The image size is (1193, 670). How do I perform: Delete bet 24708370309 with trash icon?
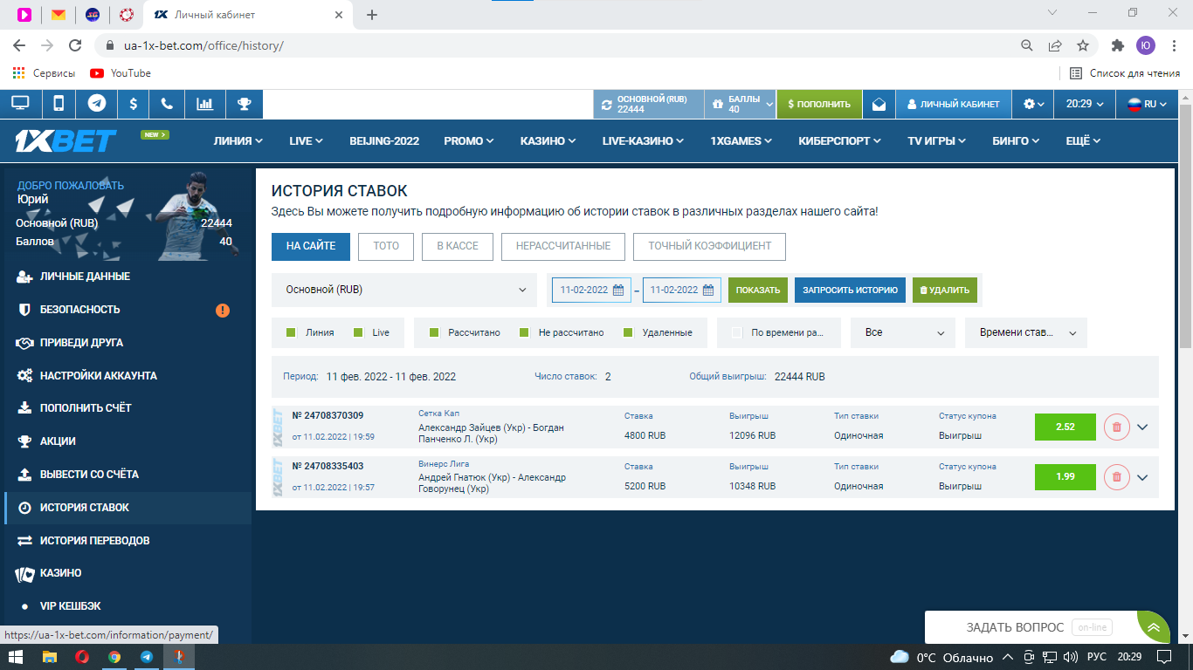1117,427
